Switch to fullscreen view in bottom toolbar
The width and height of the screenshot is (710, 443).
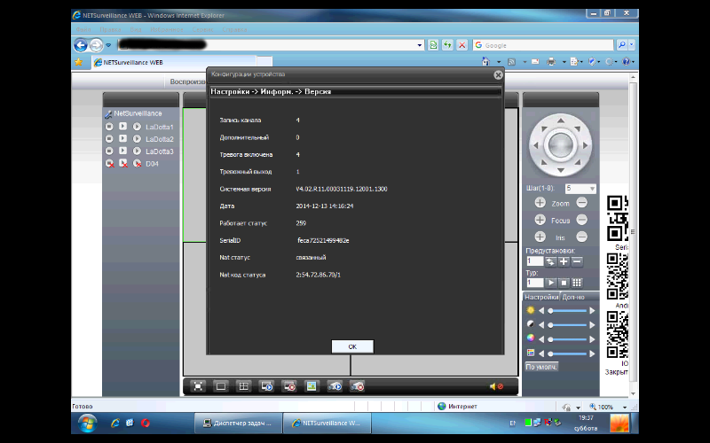[x=198, y=386]
